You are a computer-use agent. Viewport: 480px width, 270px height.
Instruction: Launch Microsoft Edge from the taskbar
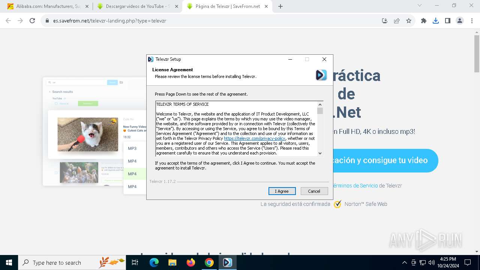[x=154, y=262]
